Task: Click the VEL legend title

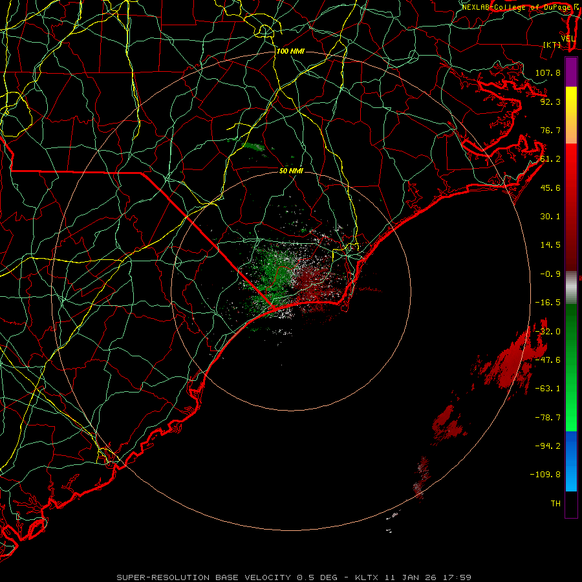Action: pos(568,39)
